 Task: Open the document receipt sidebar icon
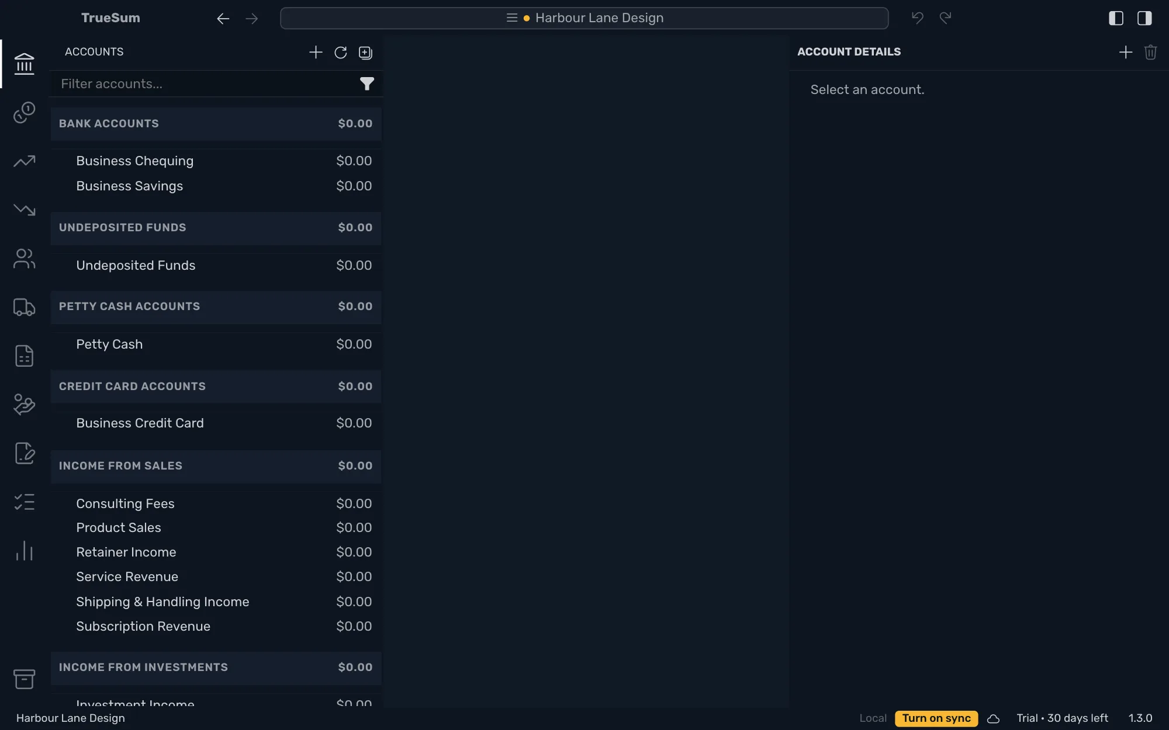(24, 356)
